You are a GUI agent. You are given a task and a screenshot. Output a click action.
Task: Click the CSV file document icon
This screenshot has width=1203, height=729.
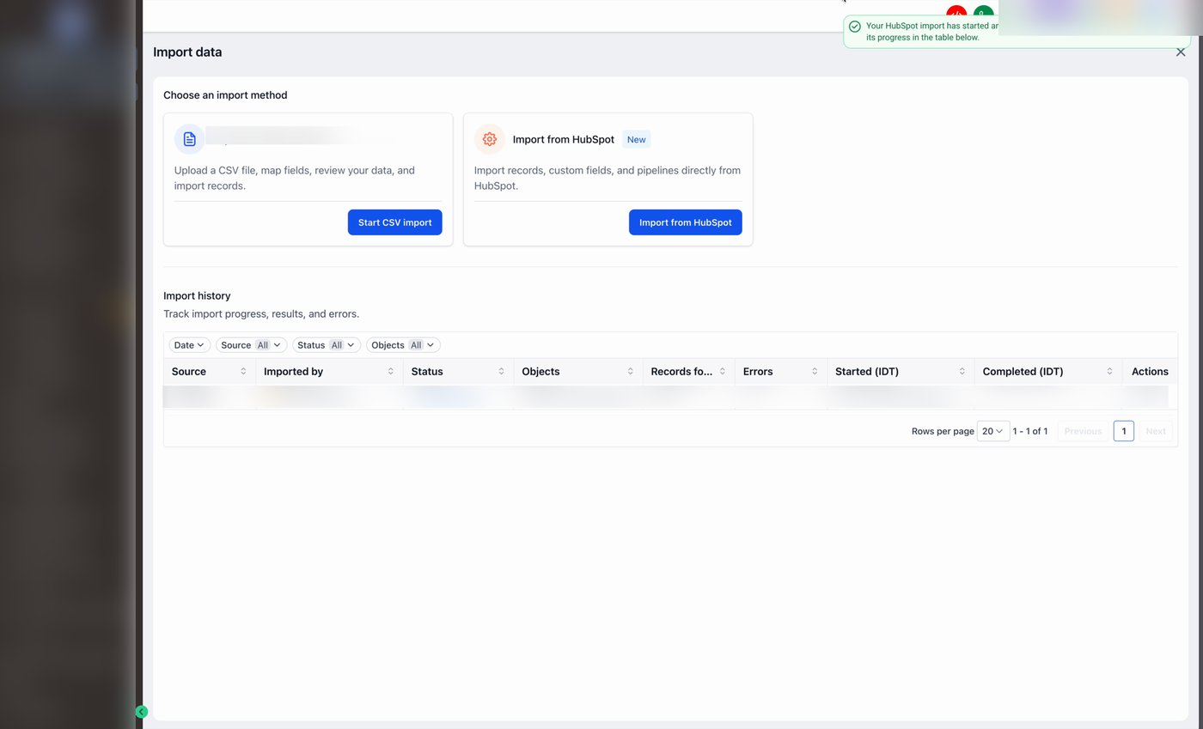tap(189, 139)
